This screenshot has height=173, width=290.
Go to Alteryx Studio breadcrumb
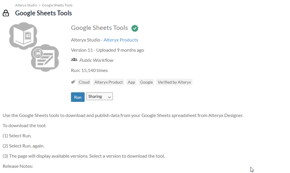(x=26, y=5)
